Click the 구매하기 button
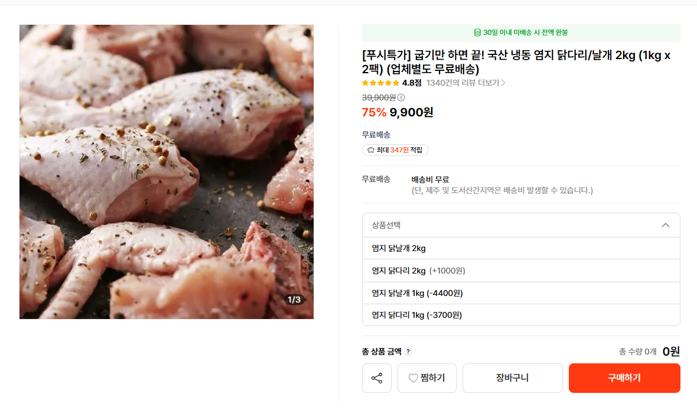 (624, 378)
